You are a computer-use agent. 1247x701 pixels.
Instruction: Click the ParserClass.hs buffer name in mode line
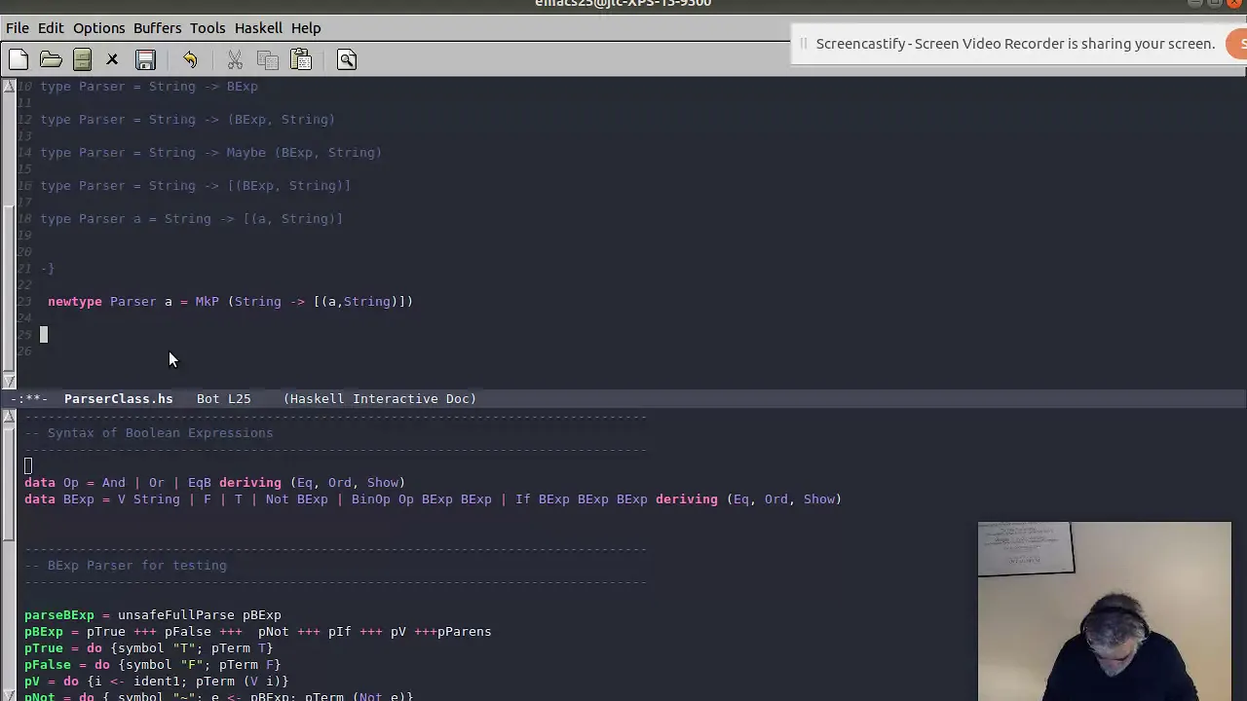(118, 398)
